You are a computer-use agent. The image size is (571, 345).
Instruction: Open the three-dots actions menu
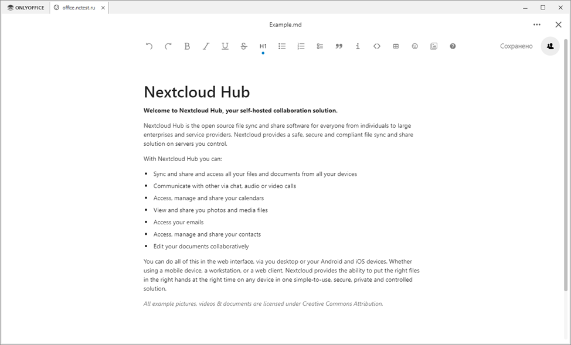(537, 25)
